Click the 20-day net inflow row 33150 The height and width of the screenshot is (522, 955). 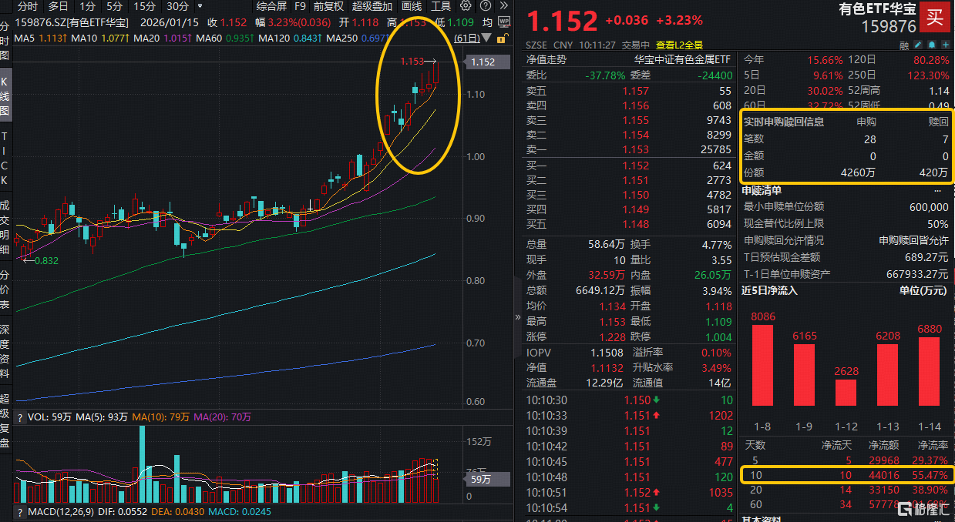coord(846,490)
